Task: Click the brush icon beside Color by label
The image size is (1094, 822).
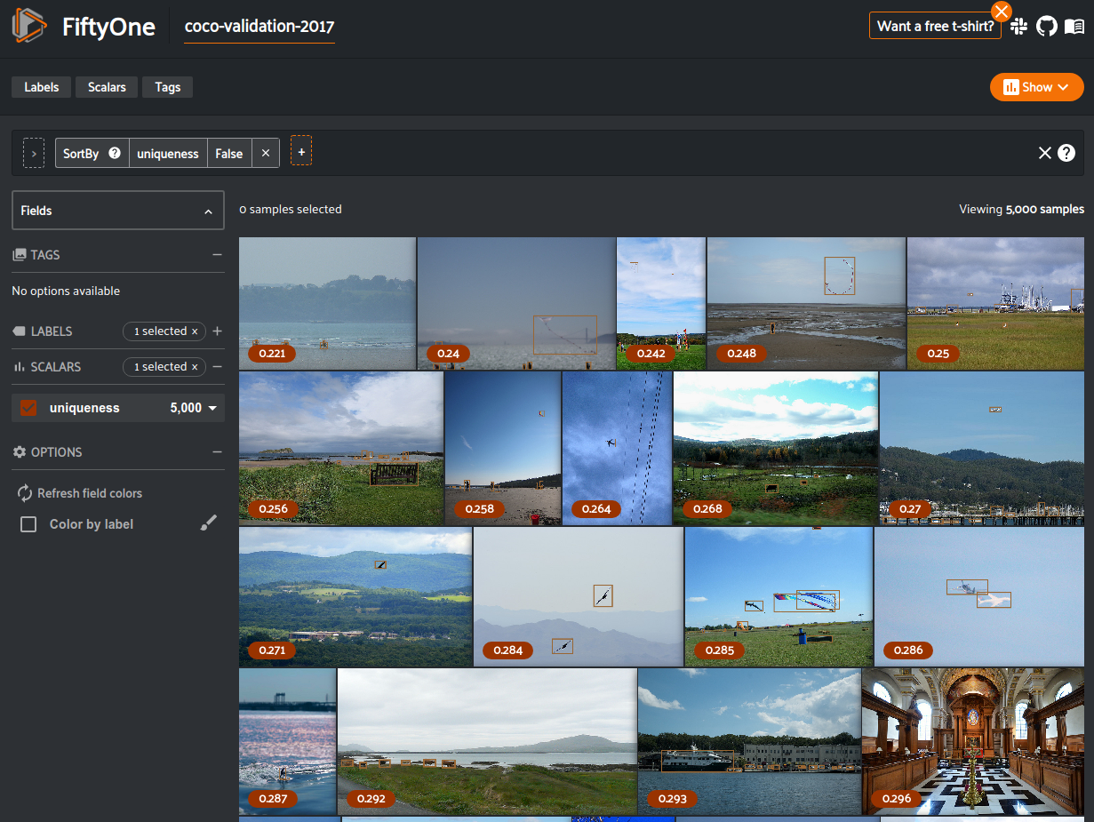Action: pyautogui.click(x=208, y=523)
